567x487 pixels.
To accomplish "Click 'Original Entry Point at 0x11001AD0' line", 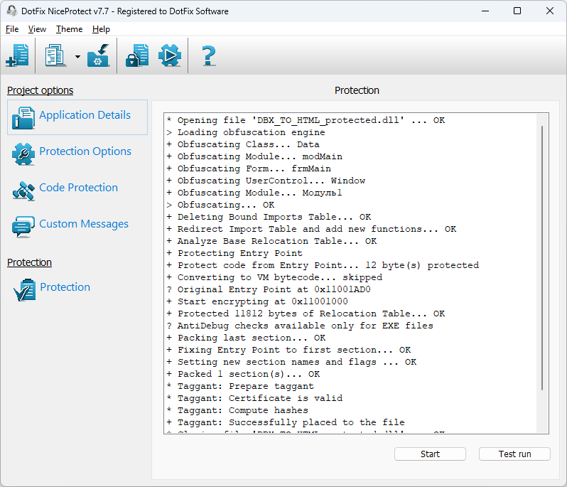I will coord(269,289).
